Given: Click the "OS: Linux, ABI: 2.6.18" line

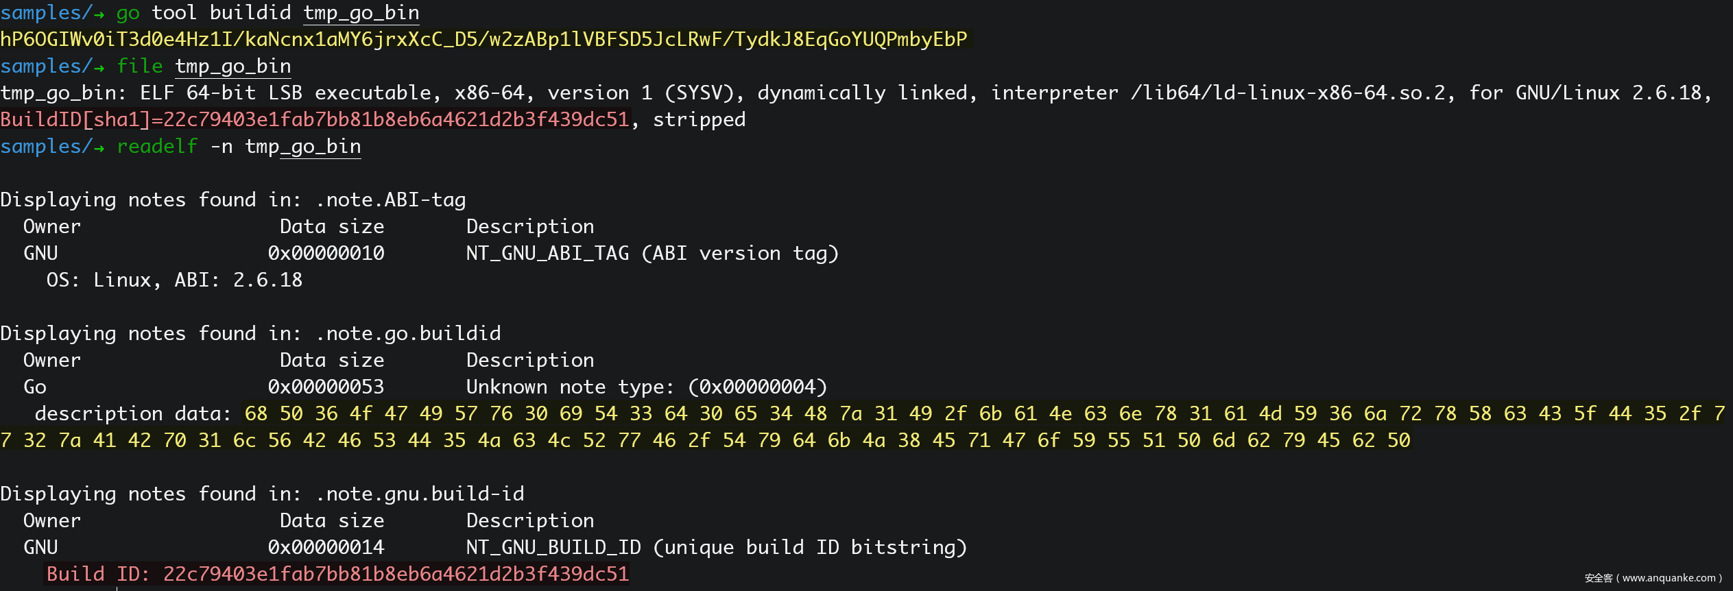Looking at the screenshot, I should pyautogui.click(x=174, y=280).
